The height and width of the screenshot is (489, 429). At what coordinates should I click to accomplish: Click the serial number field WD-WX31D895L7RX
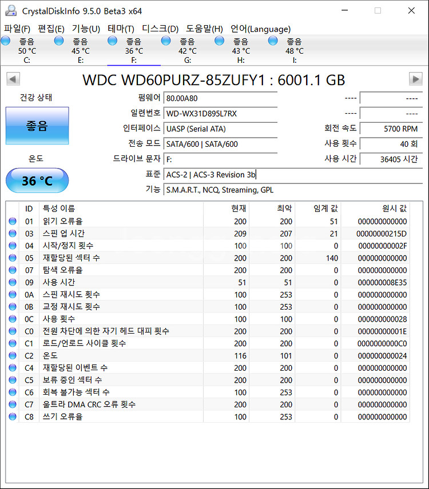(220, 114)
